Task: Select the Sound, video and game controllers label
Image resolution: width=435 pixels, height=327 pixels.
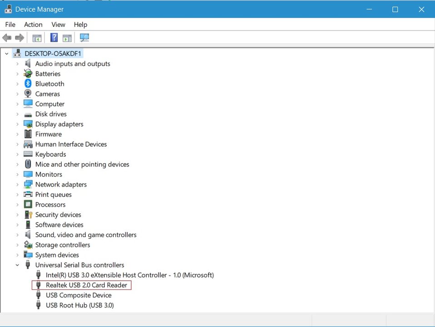Action: point(86,234)
